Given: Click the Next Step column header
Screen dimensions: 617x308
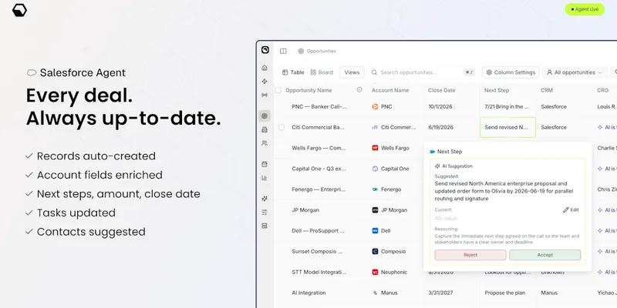Looking at the screenshot, I should (497, 90).
